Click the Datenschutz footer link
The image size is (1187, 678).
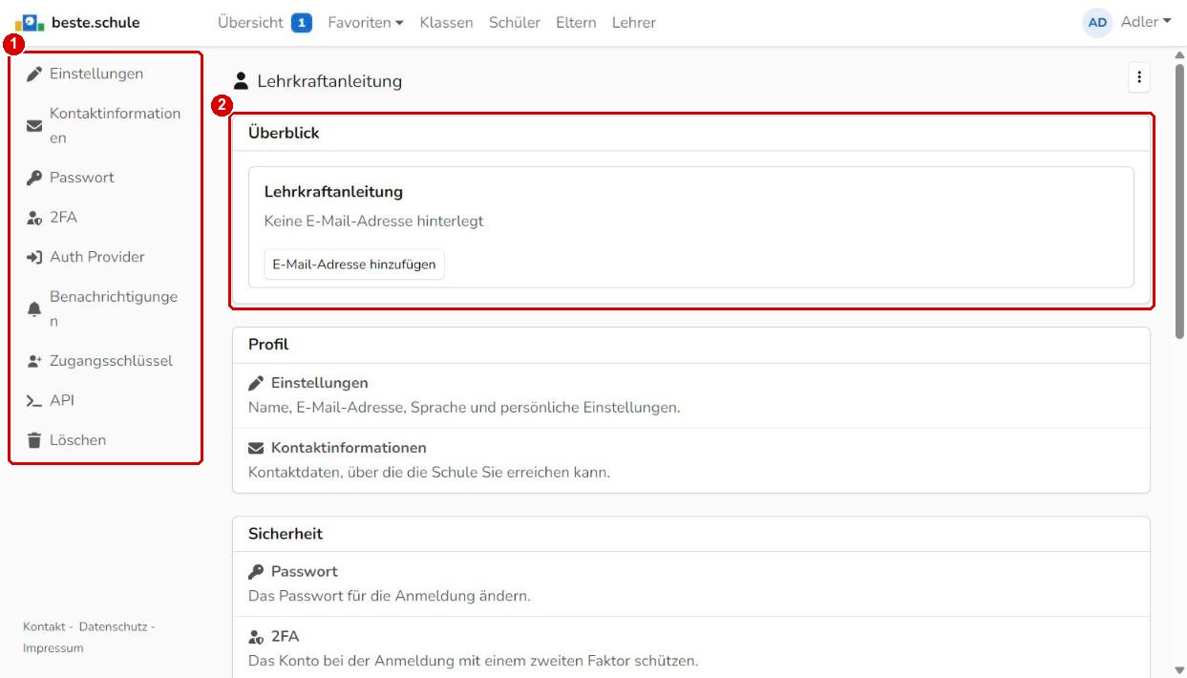113,626
